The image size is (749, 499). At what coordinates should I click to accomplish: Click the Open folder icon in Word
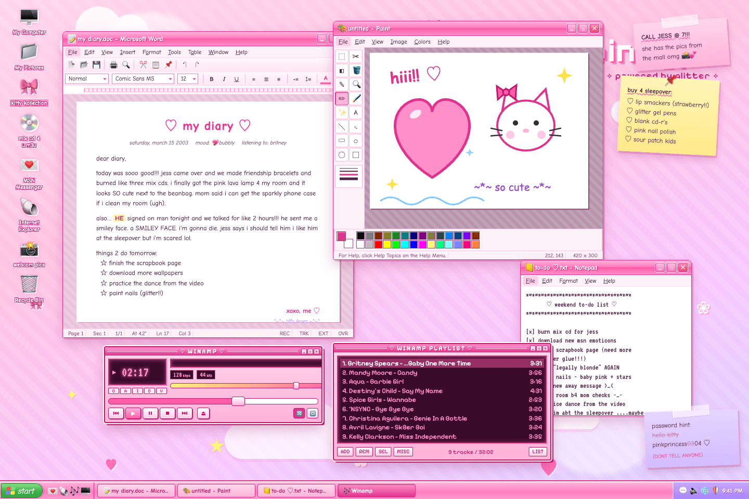84,64
